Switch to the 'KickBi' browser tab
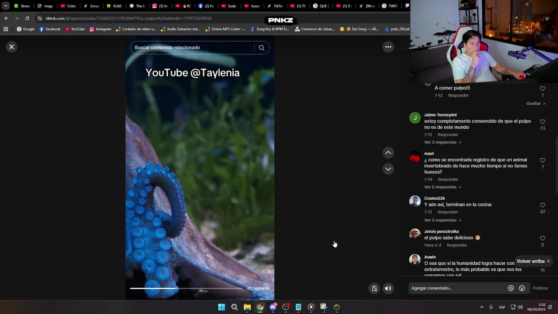This screenshot has height=314, width=558. click(x=115, y=6)
